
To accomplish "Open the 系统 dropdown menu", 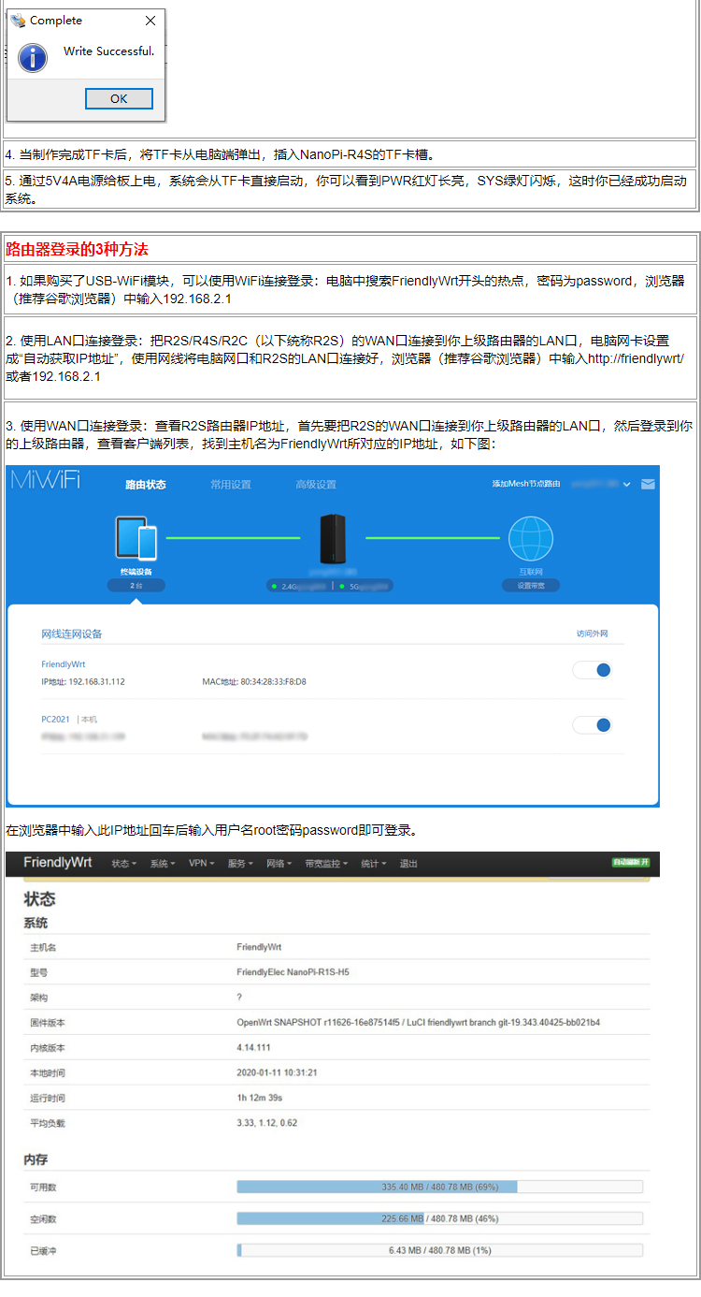I will 163,864.
